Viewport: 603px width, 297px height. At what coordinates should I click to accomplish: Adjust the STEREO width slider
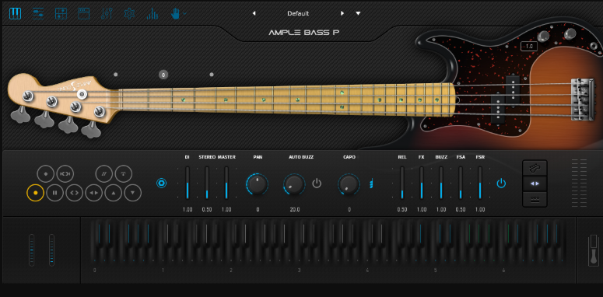tap(207, 183)
